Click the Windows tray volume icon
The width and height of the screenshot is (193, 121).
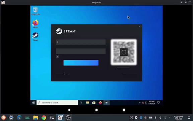click(143, 103)
